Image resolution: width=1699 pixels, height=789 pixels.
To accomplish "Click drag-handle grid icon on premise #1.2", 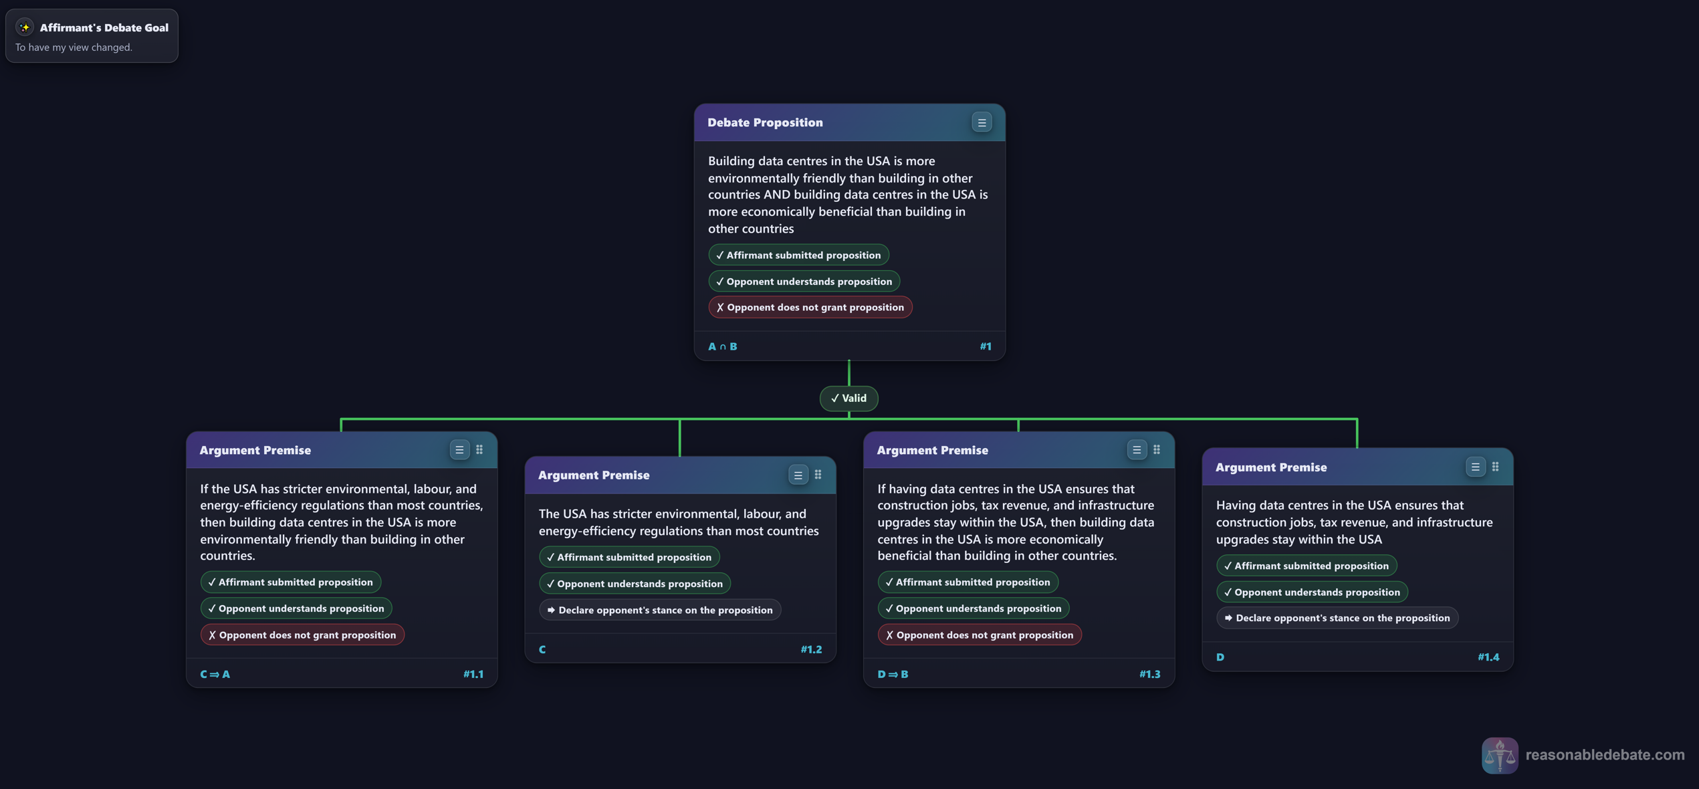I will pos(818,475).
